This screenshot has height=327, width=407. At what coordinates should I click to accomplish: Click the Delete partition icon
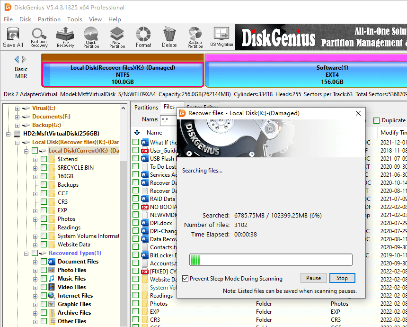(x=169, y=37)
